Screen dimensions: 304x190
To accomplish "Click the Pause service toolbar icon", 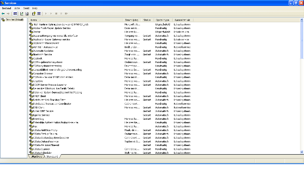I will (60, 14).
